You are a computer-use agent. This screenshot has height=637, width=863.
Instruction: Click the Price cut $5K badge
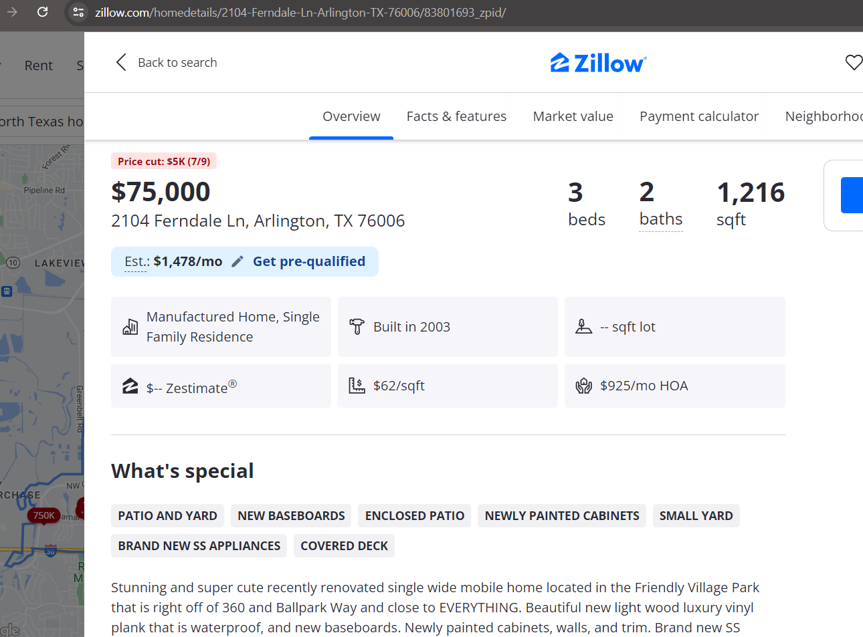tap(164, 161)
